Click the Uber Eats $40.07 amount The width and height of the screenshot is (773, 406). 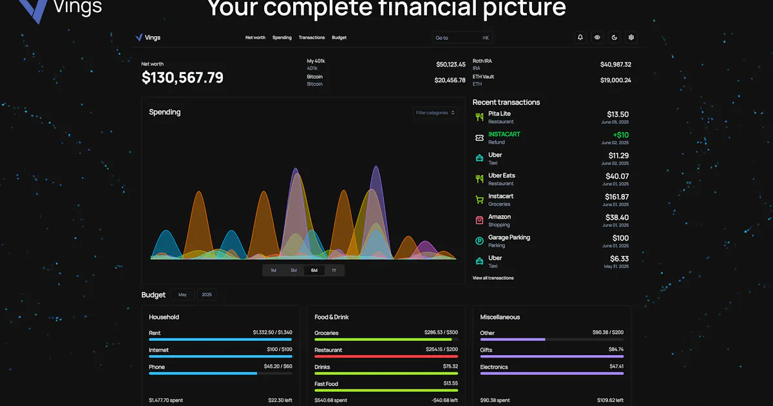point(617,176)
